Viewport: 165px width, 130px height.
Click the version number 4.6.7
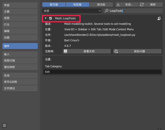(67, 46)
